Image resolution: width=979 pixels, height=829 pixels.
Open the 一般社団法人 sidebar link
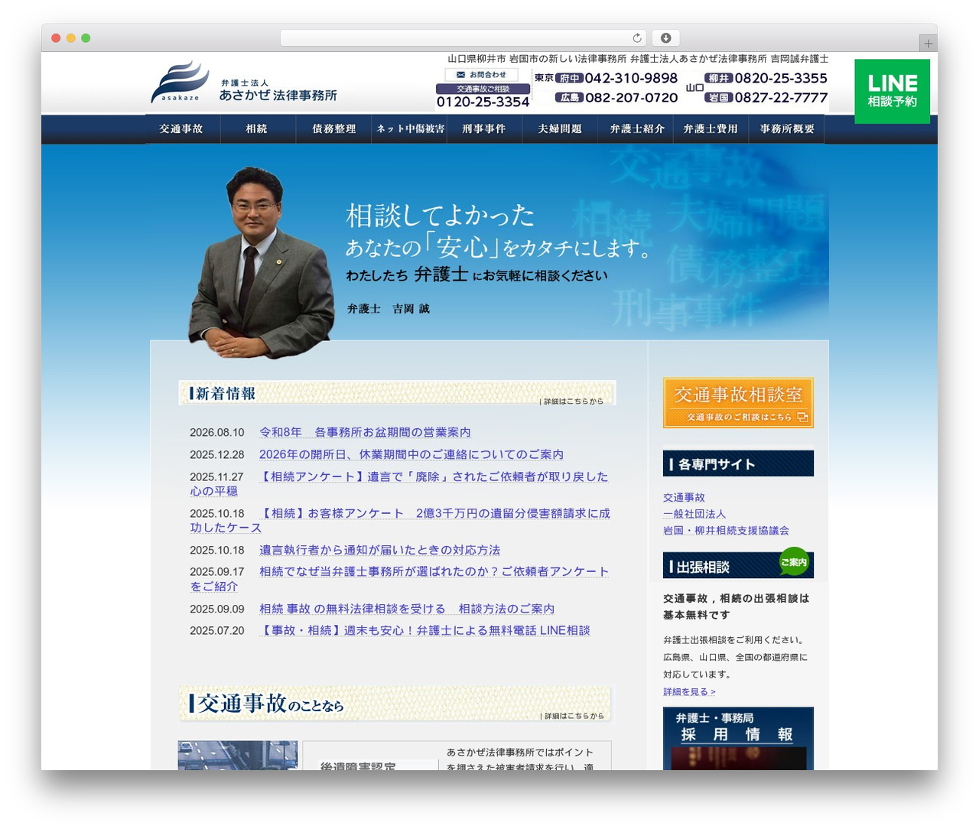pyautogui.click(x=694, y=514)
